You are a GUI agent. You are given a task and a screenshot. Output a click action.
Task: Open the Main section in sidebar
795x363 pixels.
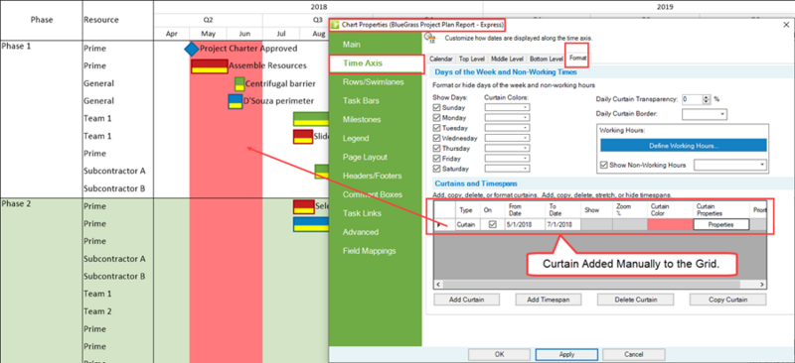352,45
